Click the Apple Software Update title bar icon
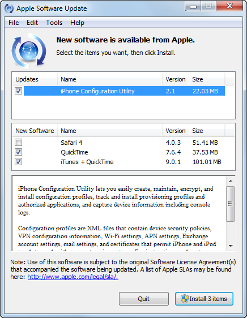 pos(9,8)
